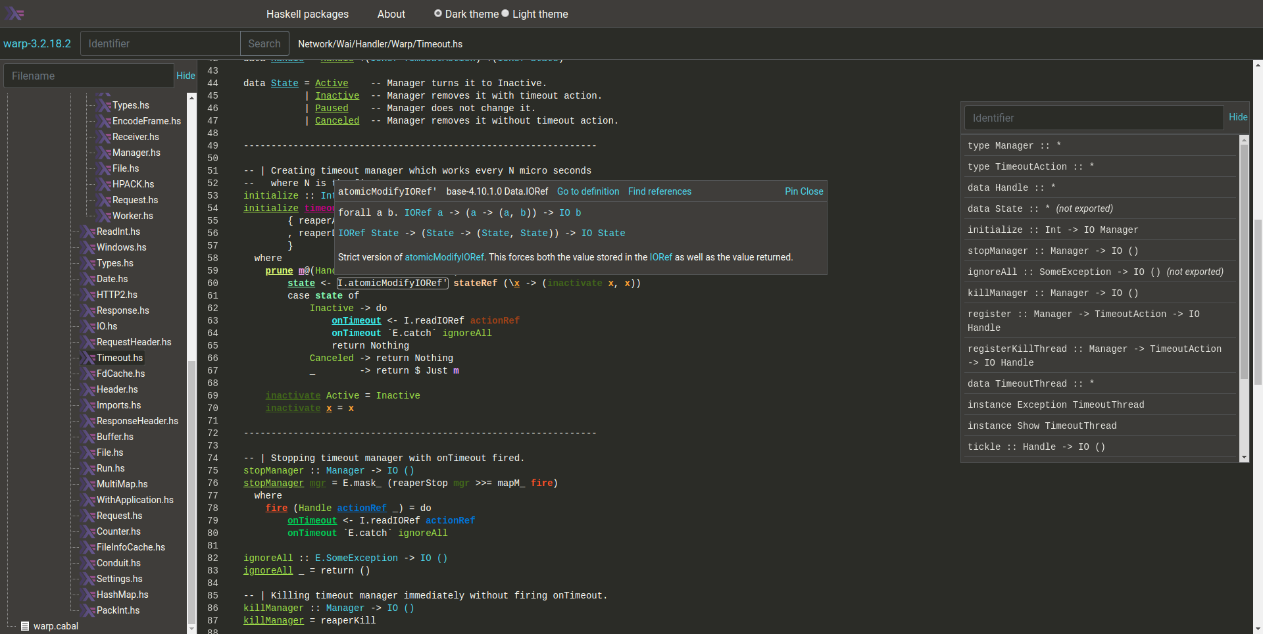Select the Light theme radio button
1263x634 pixels.
(x=505, y=14)
